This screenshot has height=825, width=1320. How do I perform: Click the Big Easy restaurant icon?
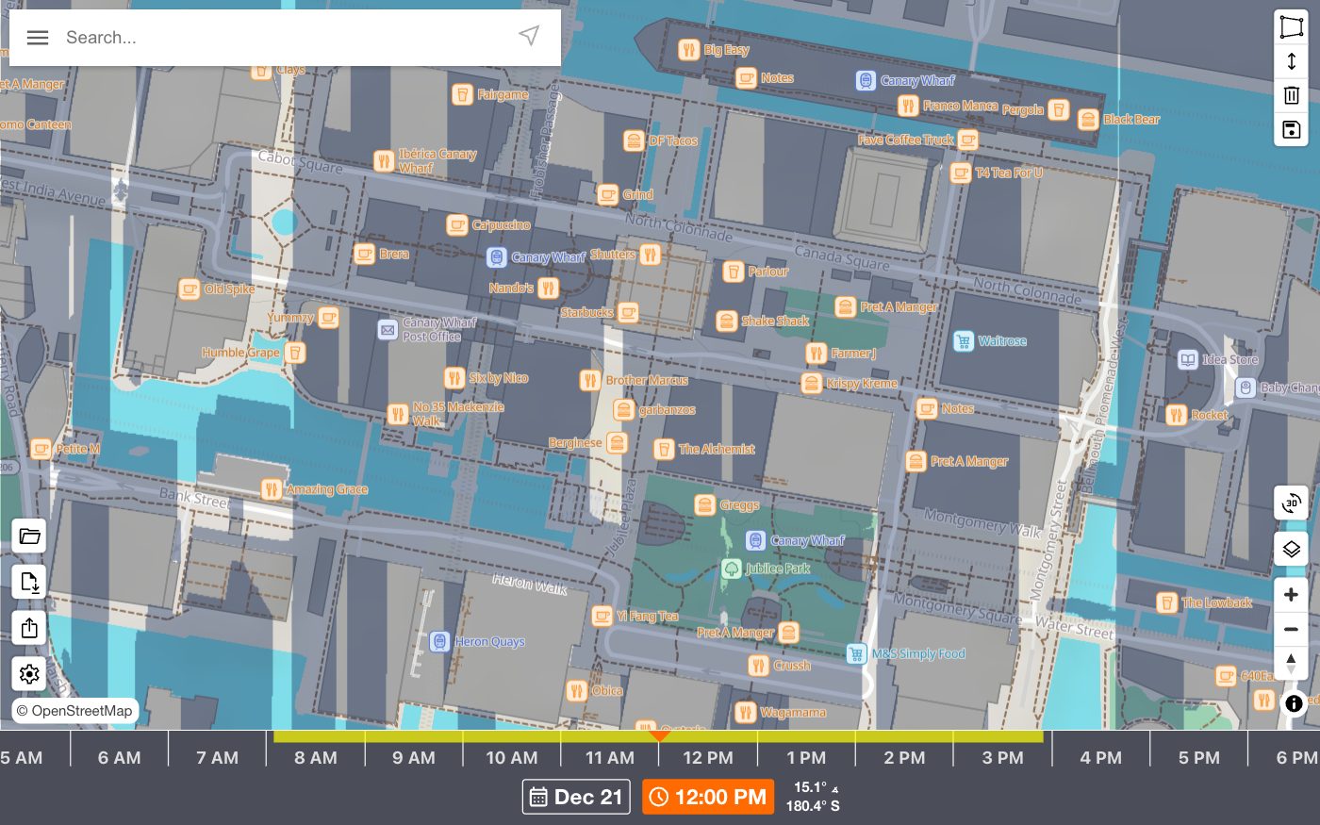688,50
